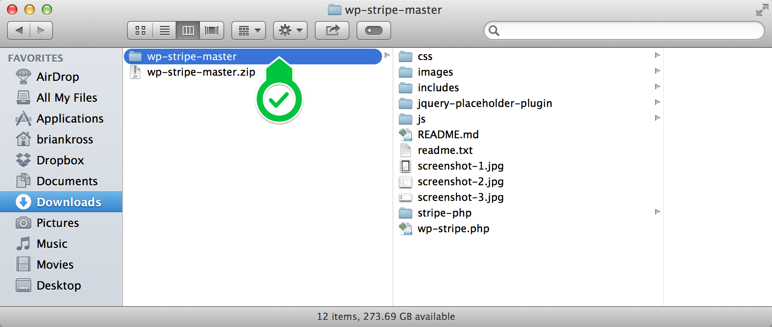
Task: Switch to column view
Action: [x=188, y=30]
